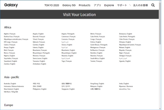164x110 pixels.
Task: Select Angola / English location
Action: (x=38, y=34)
